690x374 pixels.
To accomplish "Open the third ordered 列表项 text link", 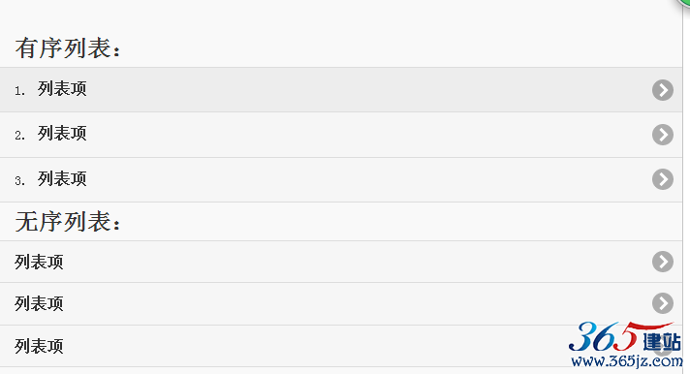I will pyautogui.click(x=62, y=178).
